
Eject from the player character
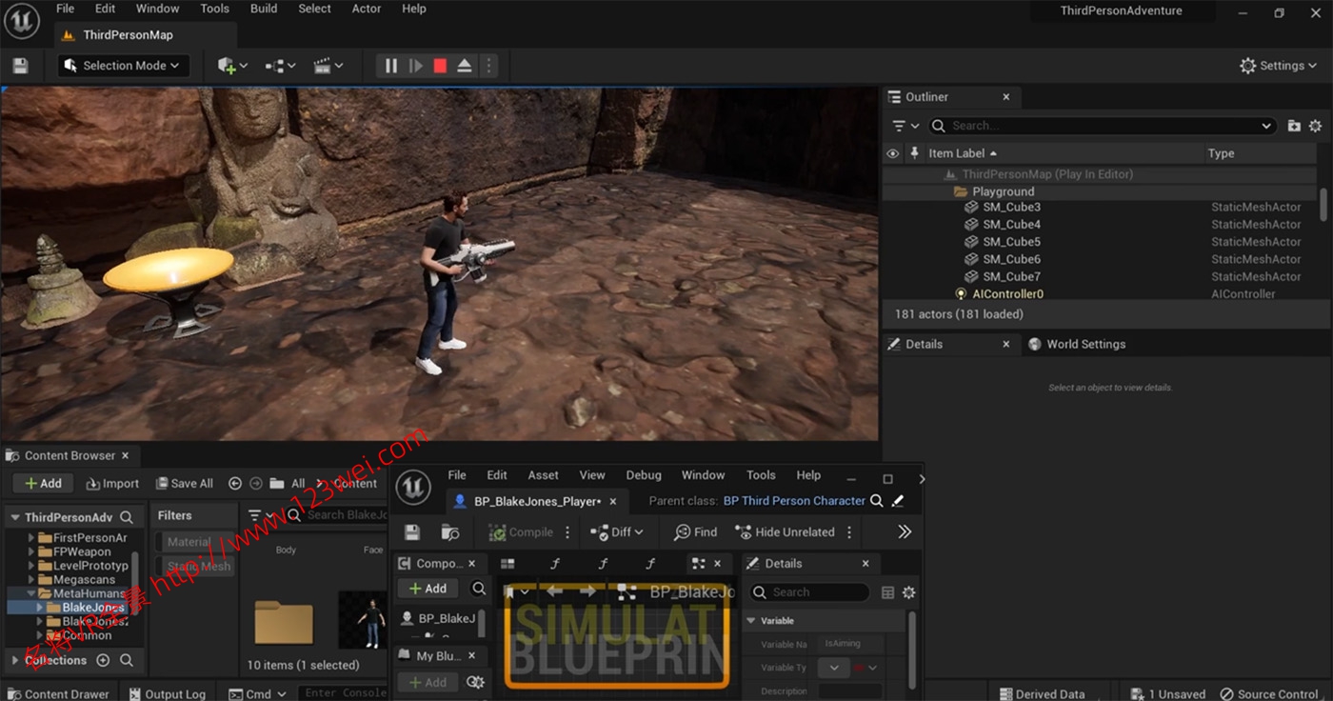point(464,65)
